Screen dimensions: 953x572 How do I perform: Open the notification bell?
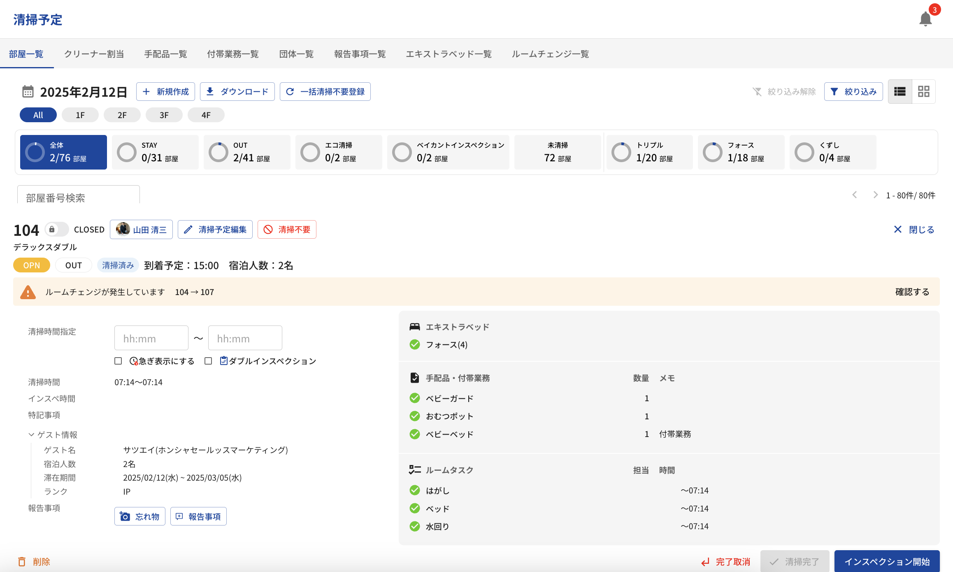tap(925, 19)
